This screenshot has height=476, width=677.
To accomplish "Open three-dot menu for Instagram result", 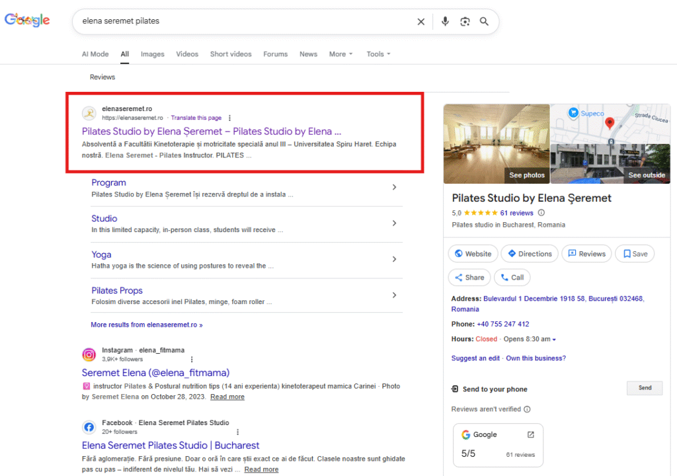I will [192, 359].
